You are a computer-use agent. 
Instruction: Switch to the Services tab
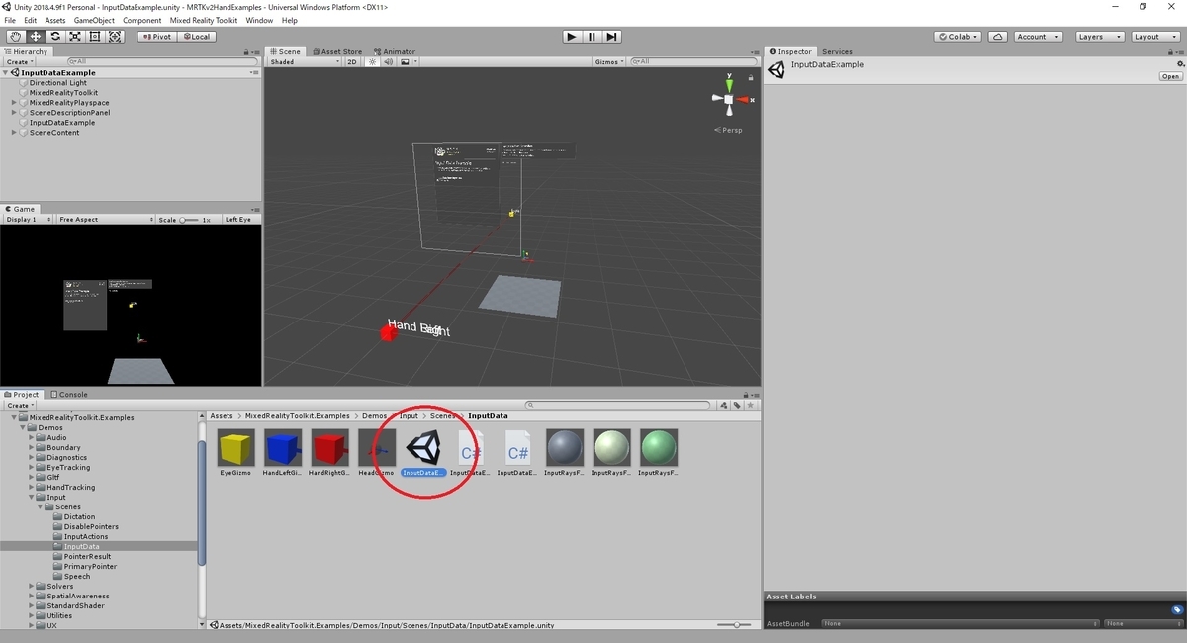click(x=837, y=51)
